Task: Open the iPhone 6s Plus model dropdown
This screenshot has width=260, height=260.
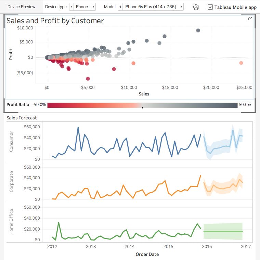Action: click(150, 7)
